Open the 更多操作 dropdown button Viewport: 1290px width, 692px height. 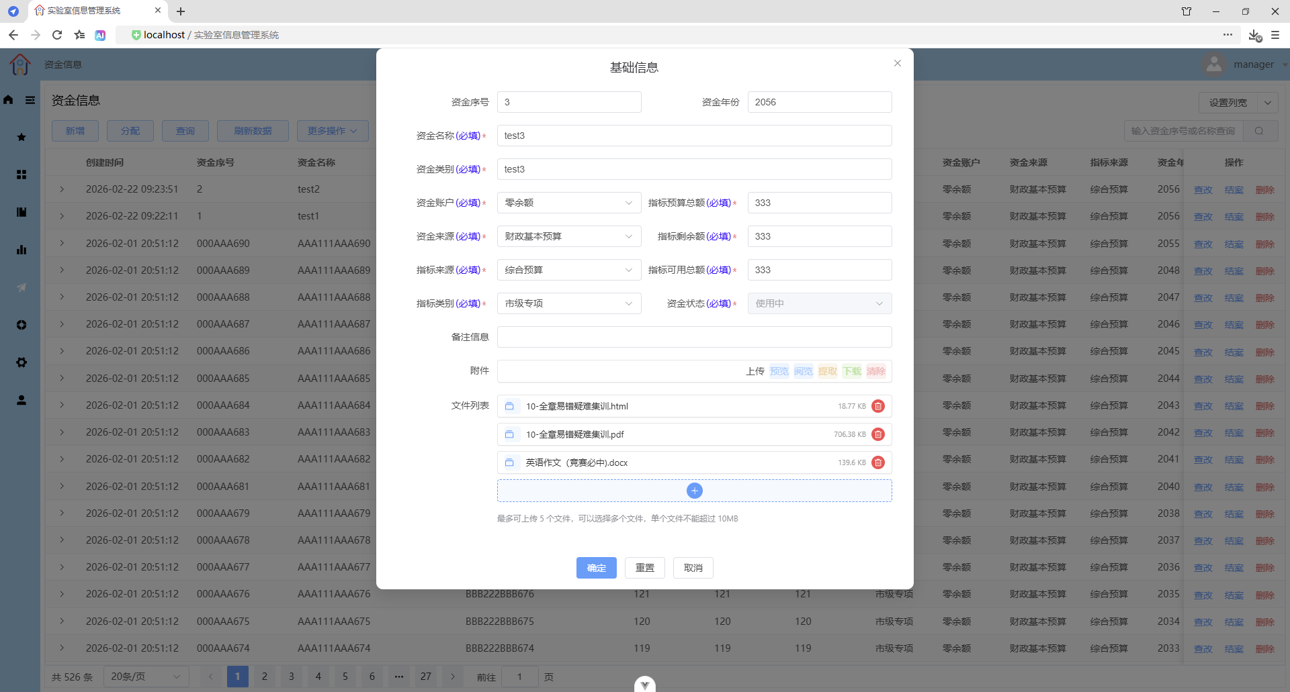click(333, 131)
